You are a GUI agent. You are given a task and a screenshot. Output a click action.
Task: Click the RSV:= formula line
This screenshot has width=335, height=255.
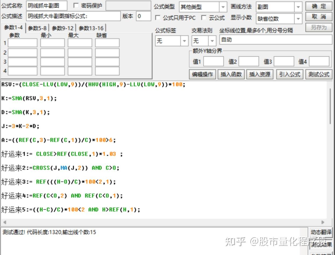(93, 84)
